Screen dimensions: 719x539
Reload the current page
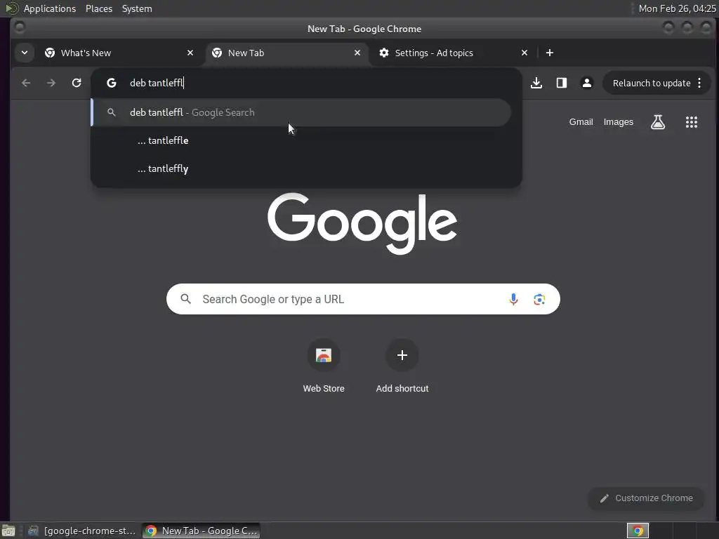click(77, 83)
